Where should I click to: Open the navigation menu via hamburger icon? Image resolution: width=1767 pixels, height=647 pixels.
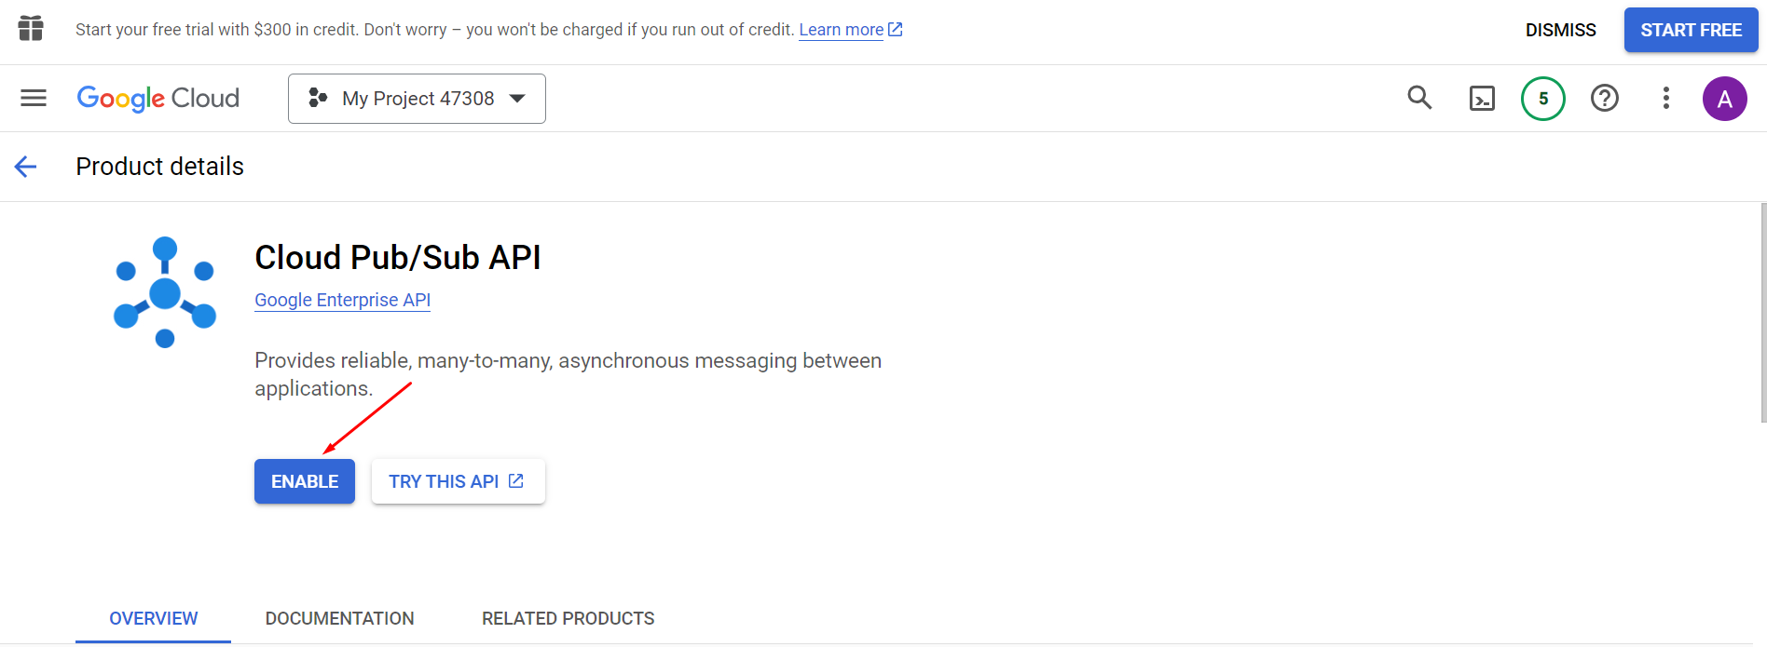(x=33, y=98)
